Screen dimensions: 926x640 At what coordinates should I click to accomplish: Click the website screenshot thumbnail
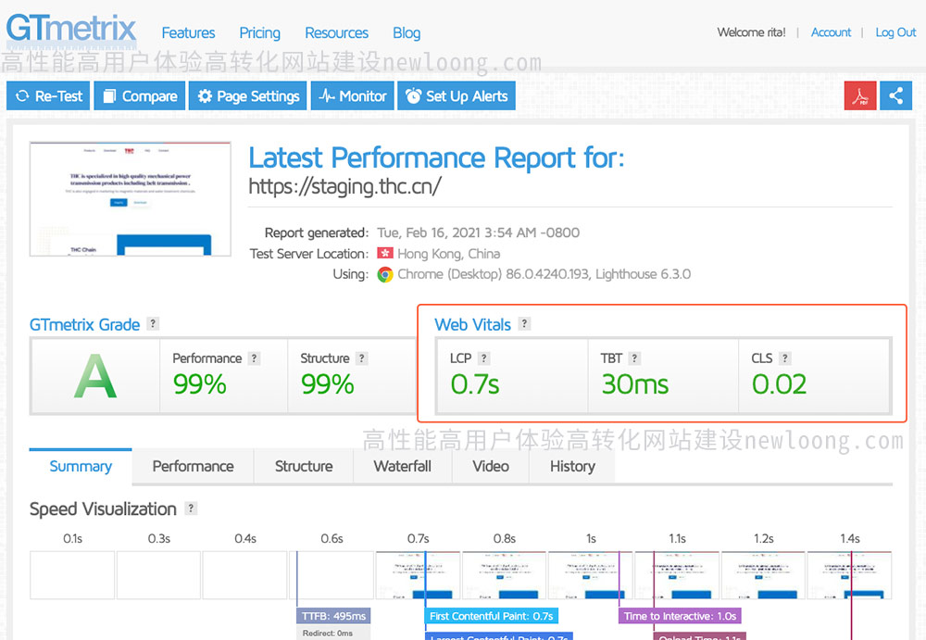click(130, 198)
